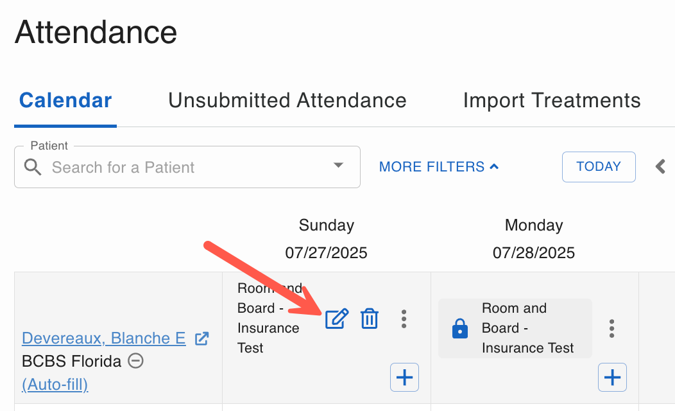Select the Calendar tab
This screenshot has height=411, width=675.
click(65, 100)
